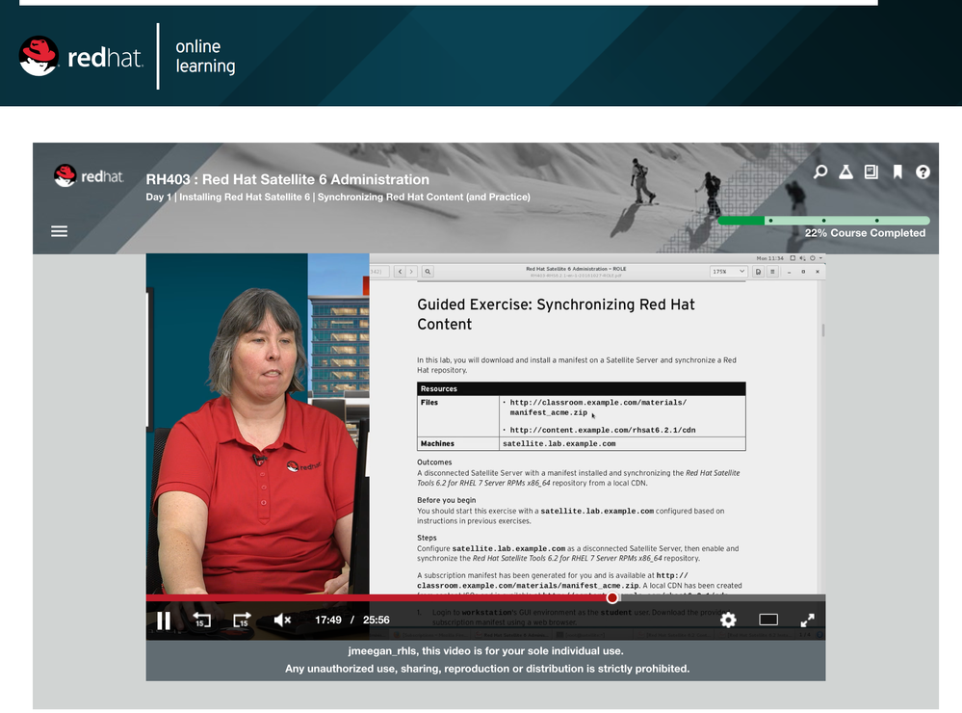Open help via the question mark icon

click(923, 172)
